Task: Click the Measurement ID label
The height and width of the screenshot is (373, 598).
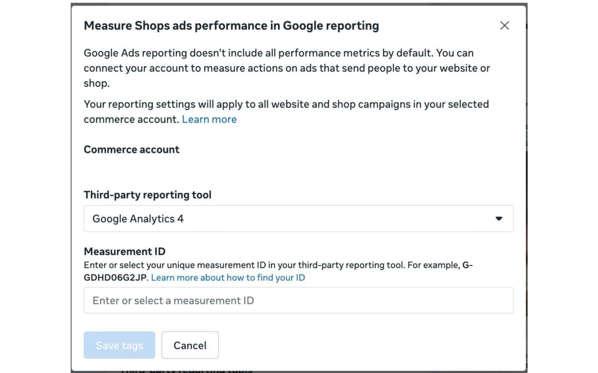Action: click(124, 251)
